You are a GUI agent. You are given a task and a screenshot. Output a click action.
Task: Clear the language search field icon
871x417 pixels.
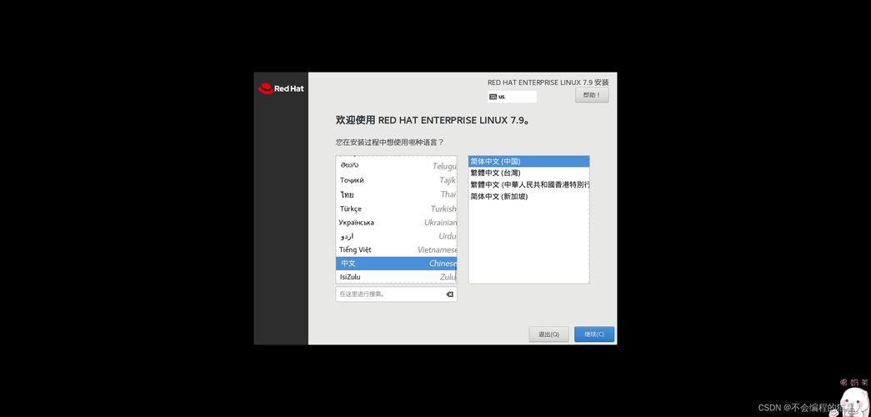[449, 294]
